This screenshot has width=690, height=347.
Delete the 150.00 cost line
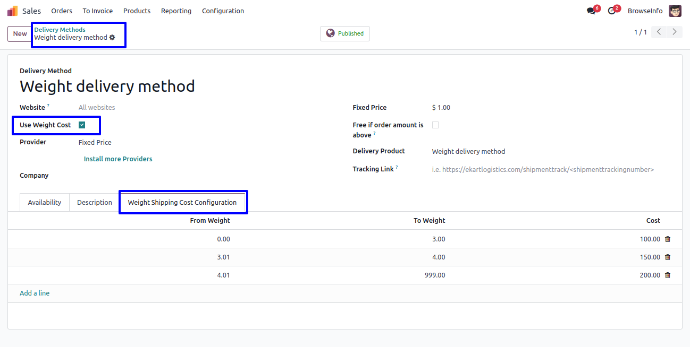point(668,257)
